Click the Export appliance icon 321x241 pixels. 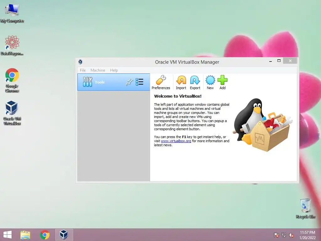tap(195, 82)
